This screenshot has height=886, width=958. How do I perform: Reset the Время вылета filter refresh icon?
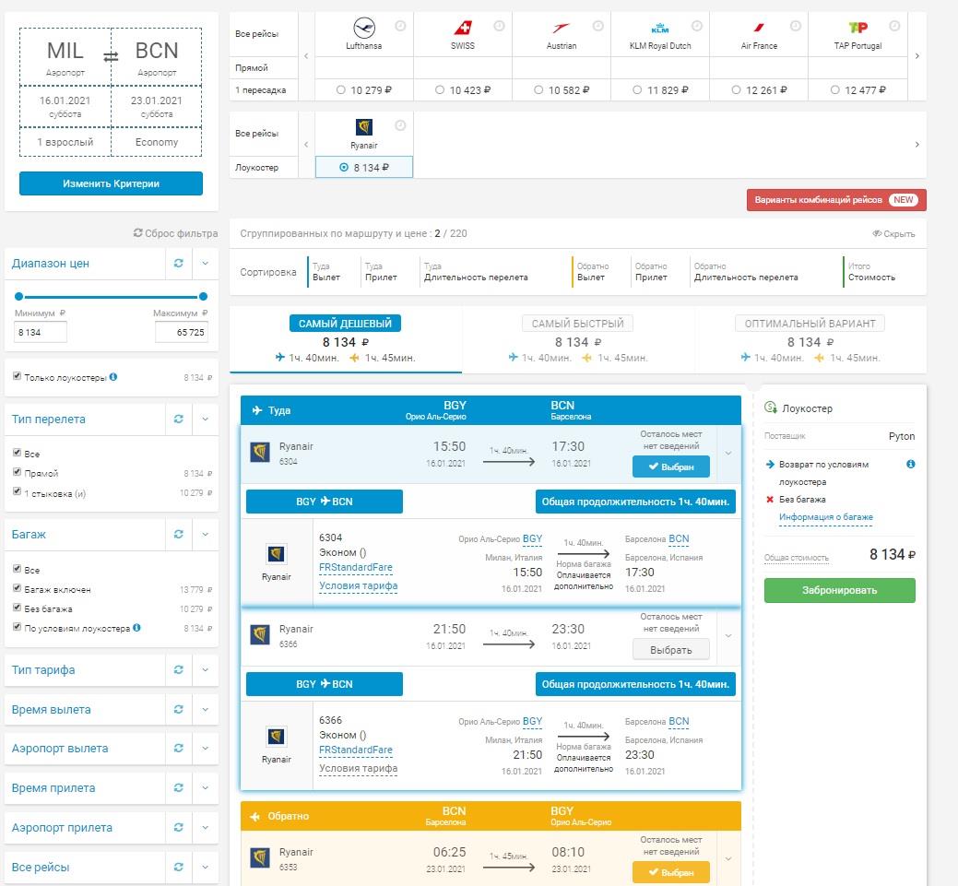(178, 709)
